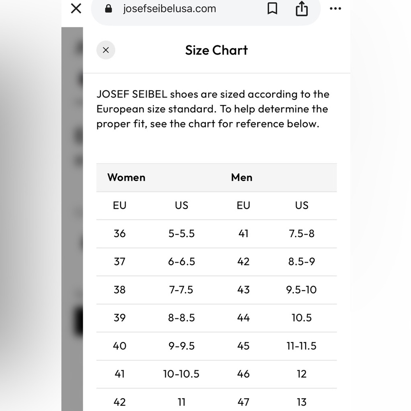411x411 pixels.
Task: Tap women's EU size 36 cell
Action: 120,233
